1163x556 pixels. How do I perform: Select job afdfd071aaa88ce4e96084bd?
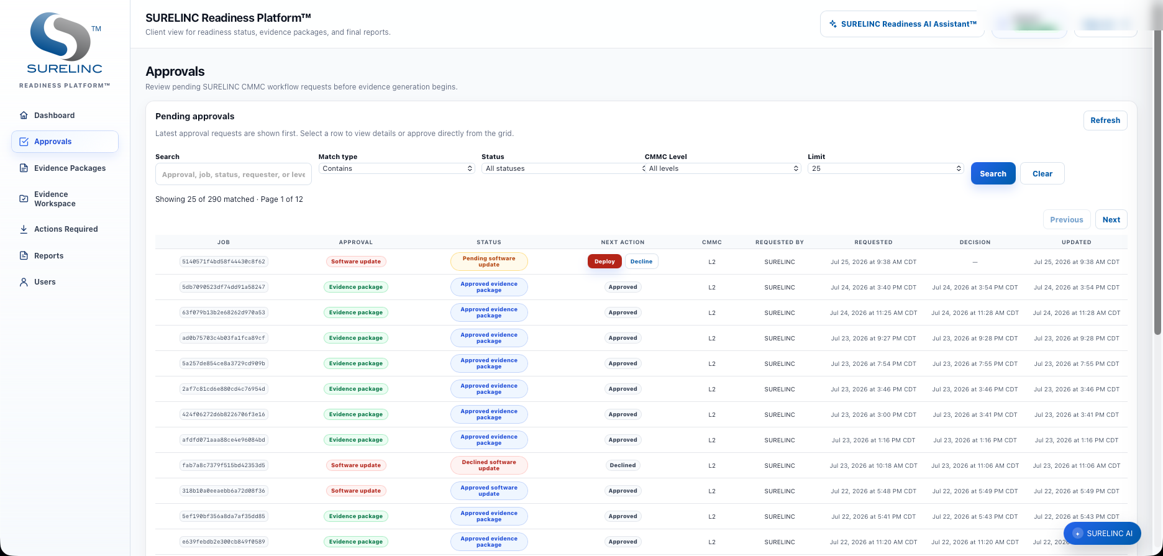[224, 440]
